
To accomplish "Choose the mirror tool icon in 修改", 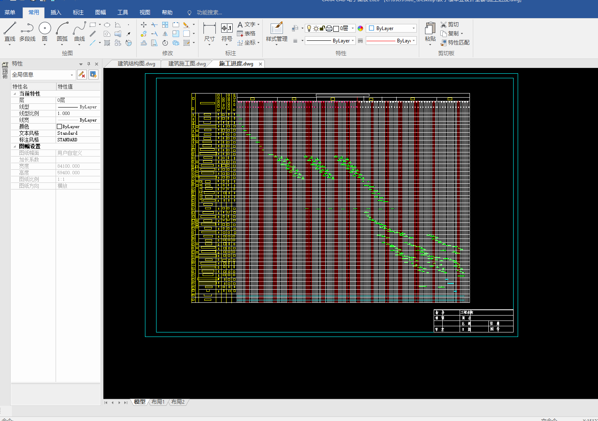I will 165,34.
